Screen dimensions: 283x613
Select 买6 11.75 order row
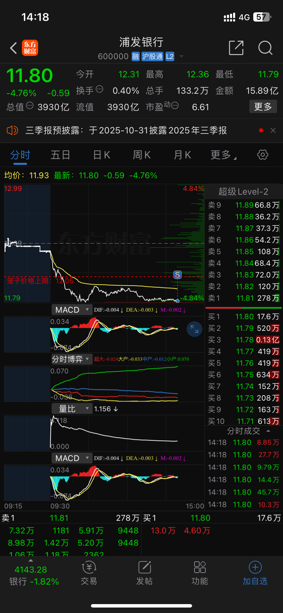click(x=244, y=375)
